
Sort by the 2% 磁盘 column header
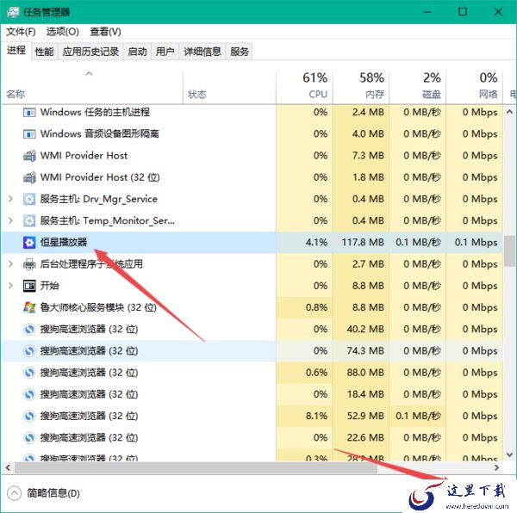coord(418,86)
